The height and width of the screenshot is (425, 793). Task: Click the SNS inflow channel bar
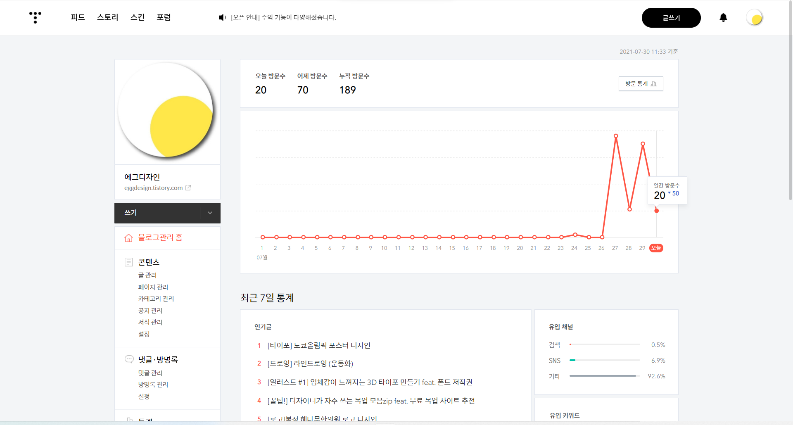(x=605, y=360)
